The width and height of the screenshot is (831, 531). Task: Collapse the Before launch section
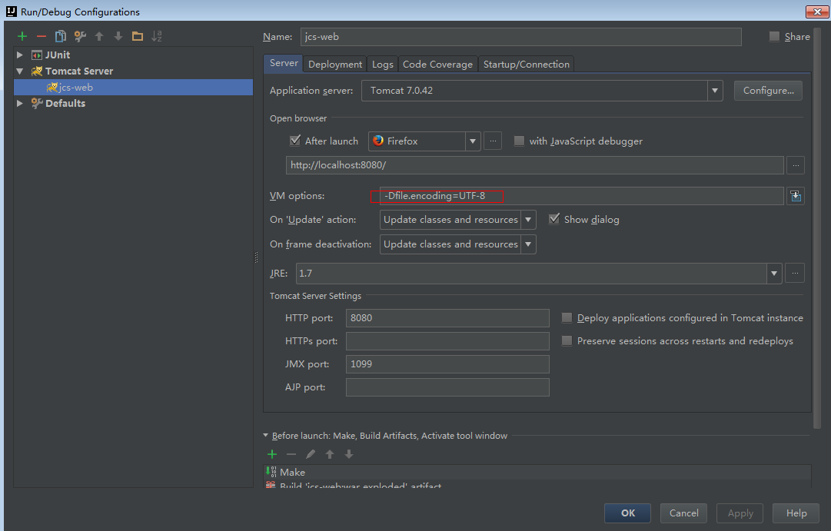click(x=265, y=436)
